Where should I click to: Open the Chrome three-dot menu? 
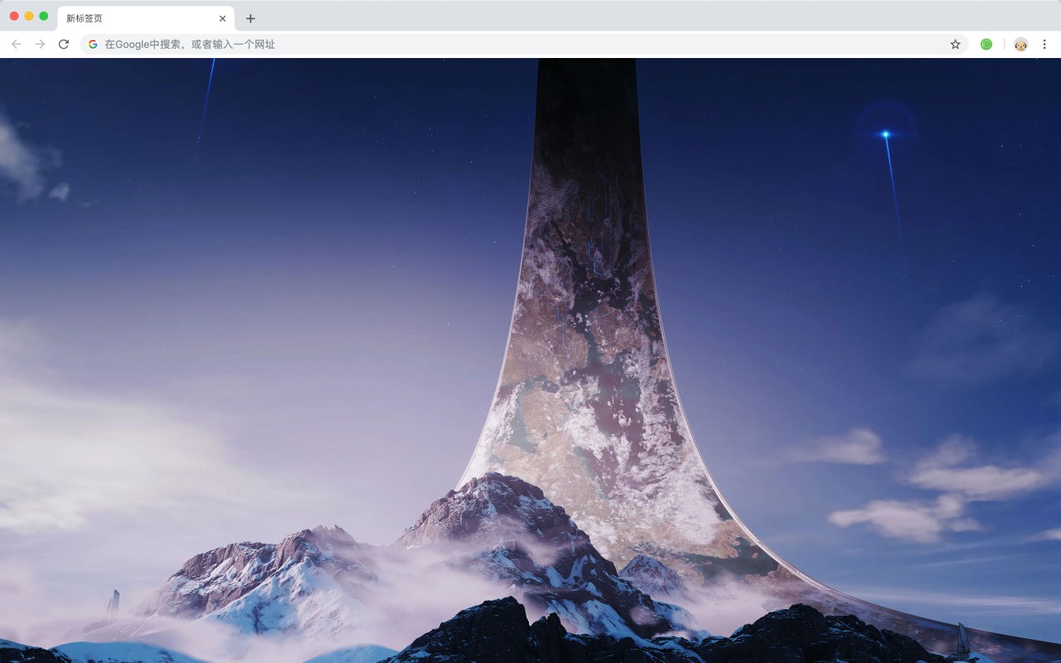[1044, 44]
